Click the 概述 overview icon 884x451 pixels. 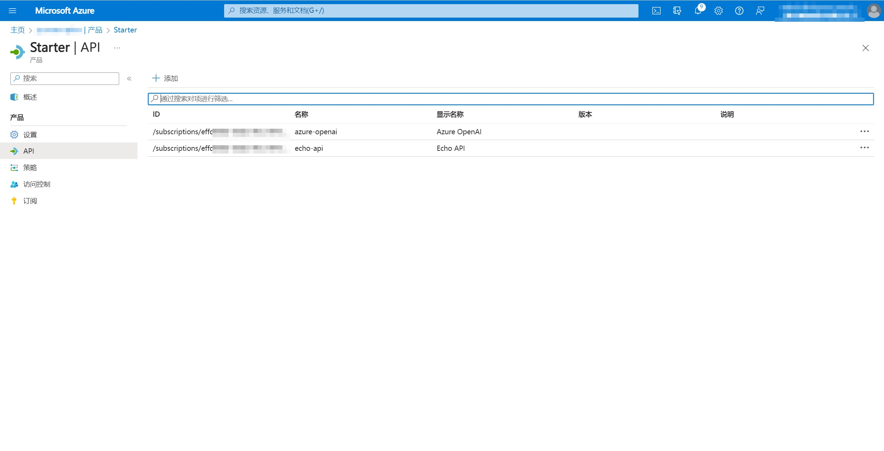pyautogui.click(x=14, y=97)
